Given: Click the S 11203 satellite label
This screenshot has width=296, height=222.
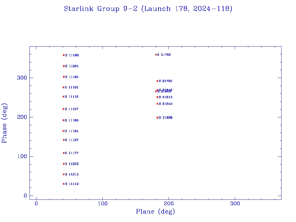Looking at the screenshot, I should [72, 164].
